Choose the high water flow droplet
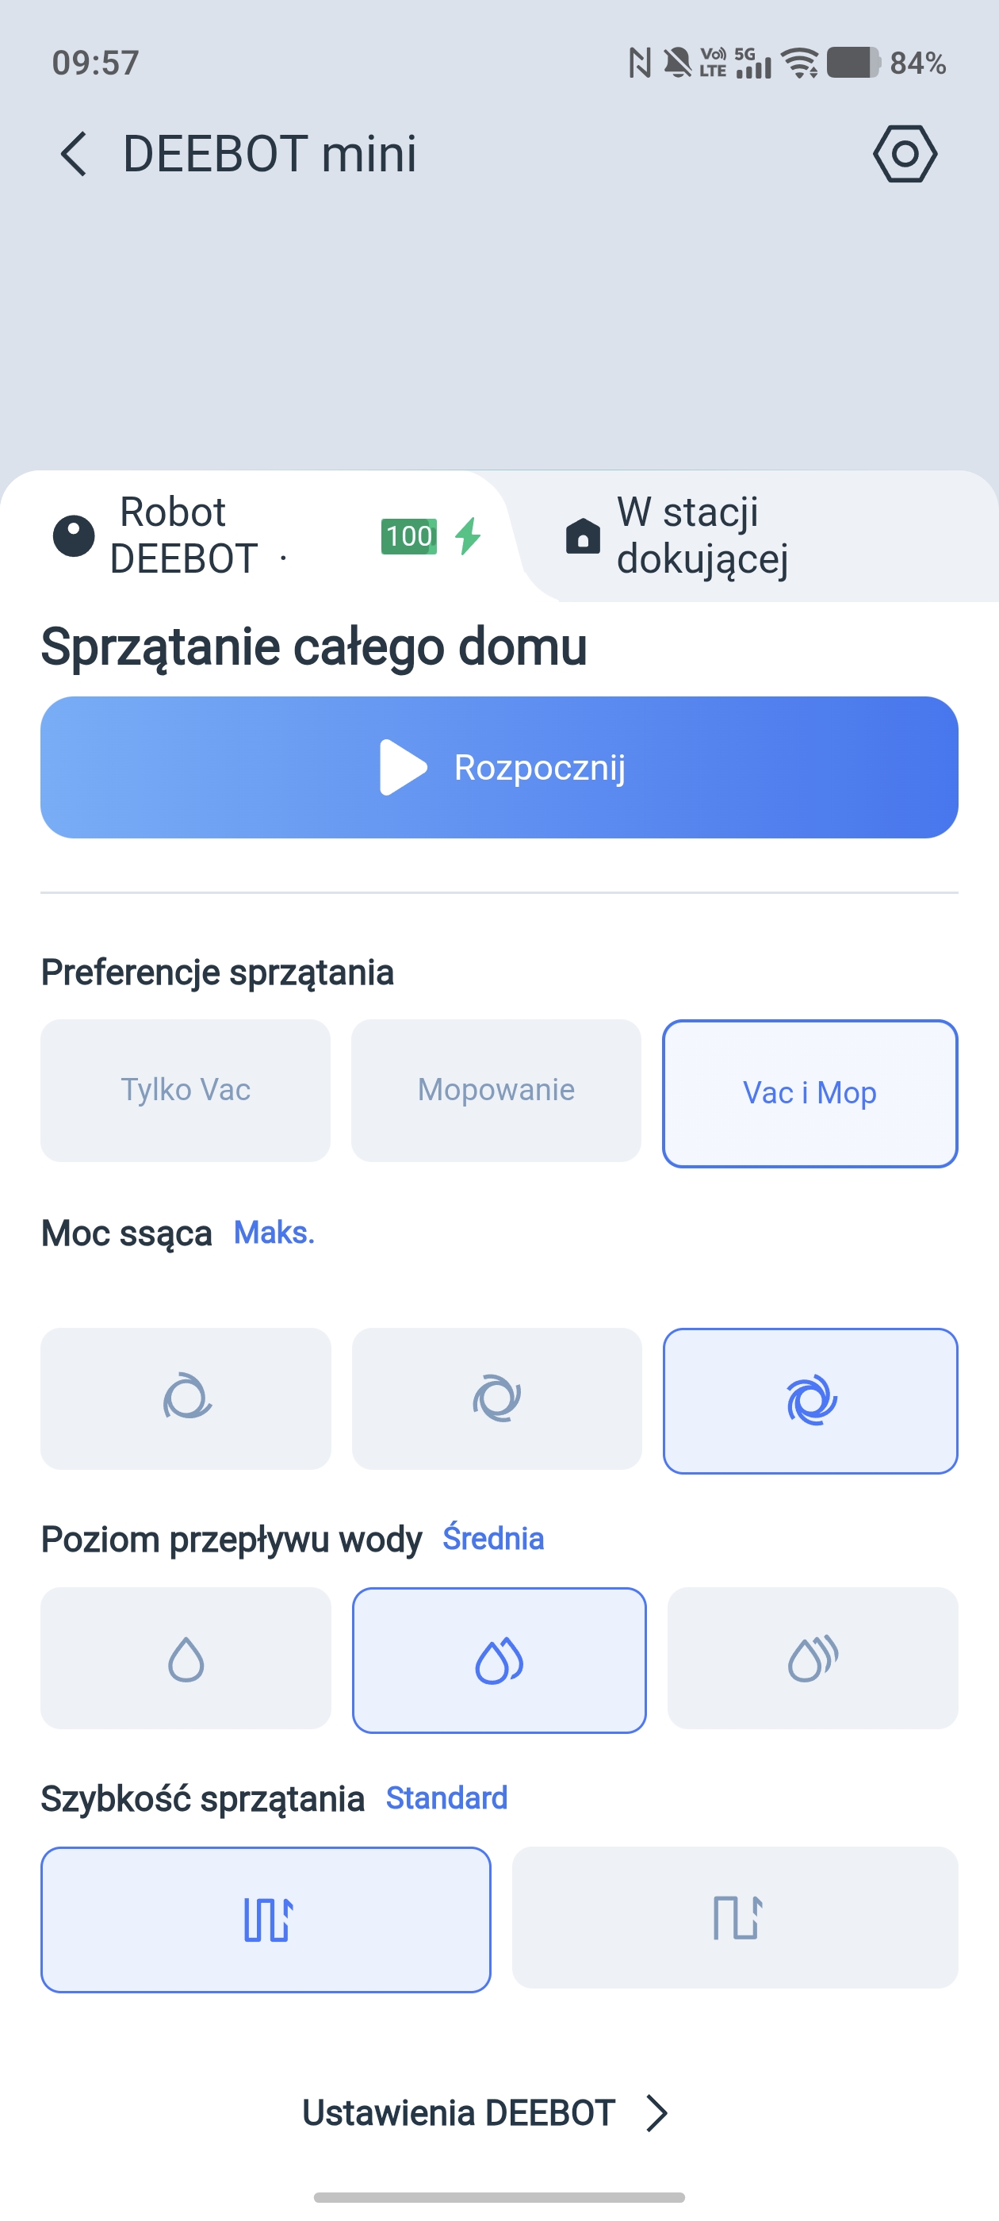The height and width of the screenshot is (2221, 999). [812, 1658]
